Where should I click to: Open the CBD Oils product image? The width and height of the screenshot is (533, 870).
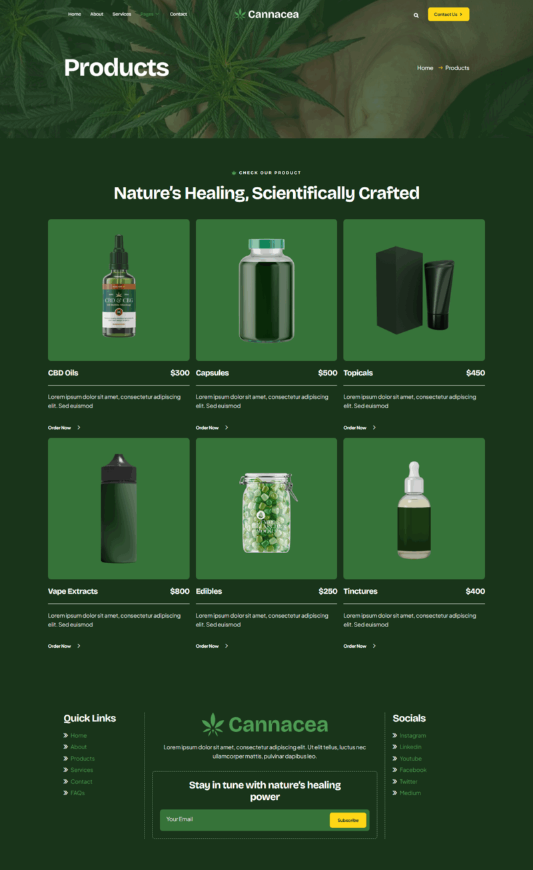pyautogui.click(x=119, y=290)
